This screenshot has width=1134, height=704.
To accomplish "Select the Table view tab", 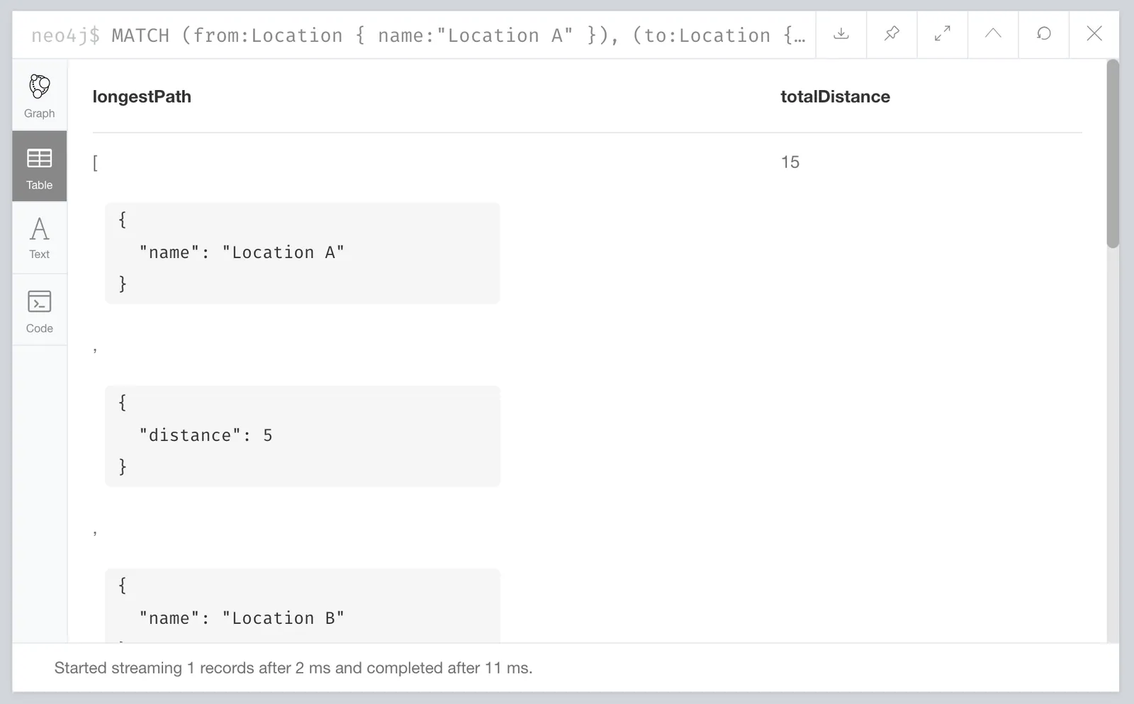I will pos(40,167).
